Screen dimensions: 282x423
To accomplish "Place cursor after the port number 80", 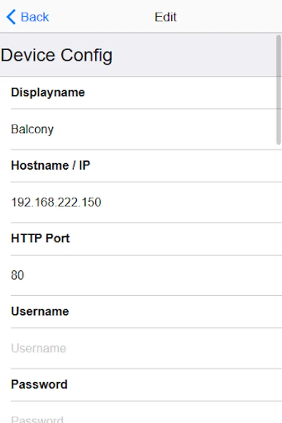I will [x=24, y=275].
